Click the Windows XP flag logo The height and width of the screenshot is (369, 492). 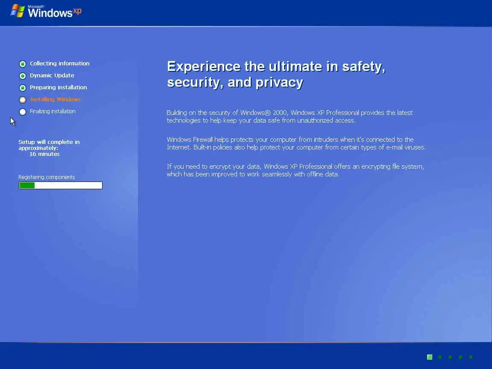(18, 11)
